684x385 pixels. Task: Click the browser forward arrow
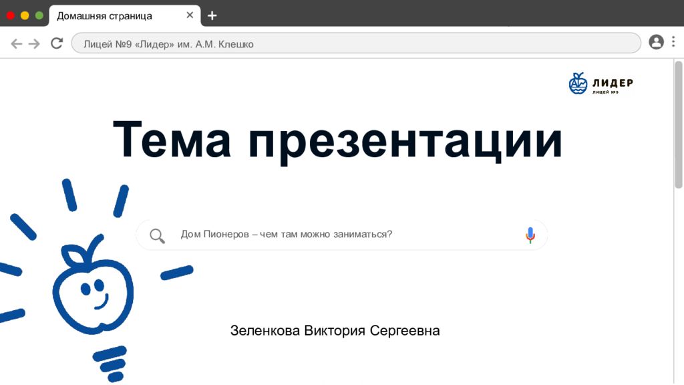point(34,43)
